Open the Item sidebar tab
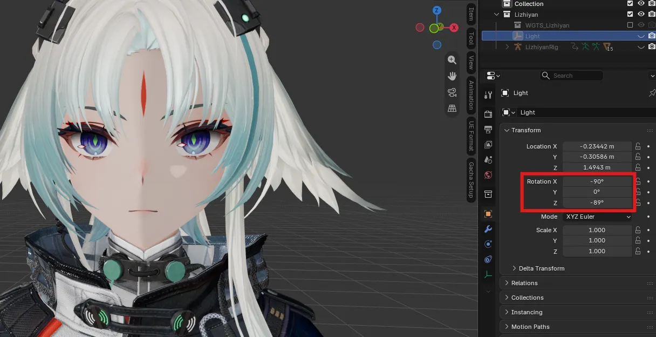Image resolution: width=656 pixels, height=337 pixels. tap(471, 14)
